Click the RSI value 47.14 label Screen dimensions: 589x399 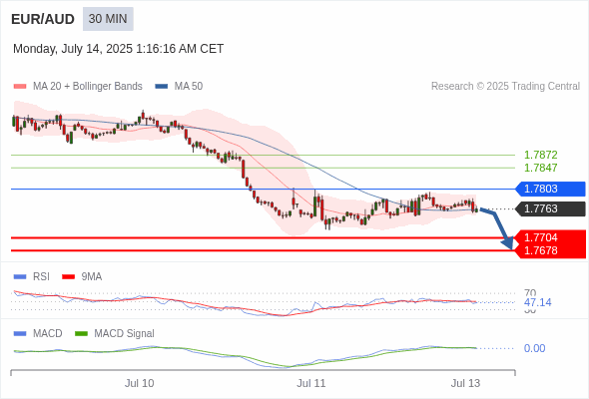[x=538, y=302]
